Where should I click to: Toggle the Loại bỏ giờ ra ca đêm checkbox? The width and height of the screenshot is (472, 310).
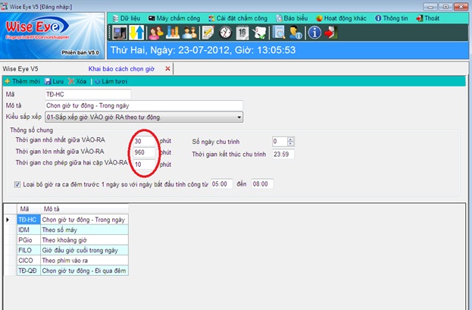[x=17, y=184]
